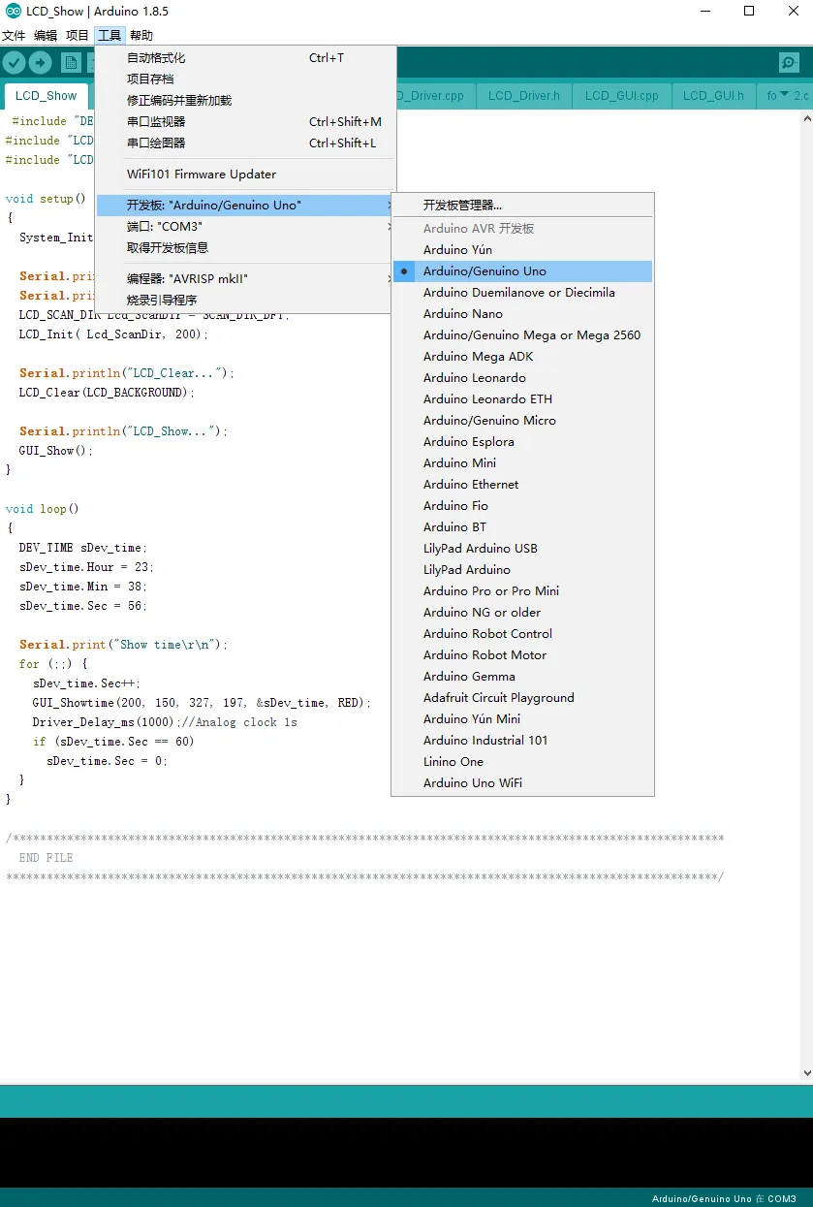
Task: Open 串口监视器 from Tools menu
Action: (x=246, y=122)
